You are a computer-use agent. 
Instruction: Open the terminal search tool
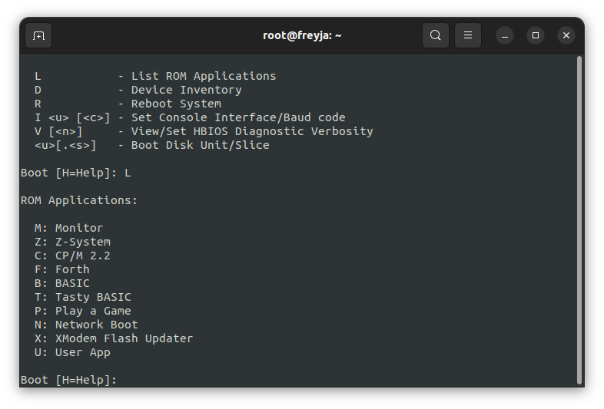coord(435,35)
